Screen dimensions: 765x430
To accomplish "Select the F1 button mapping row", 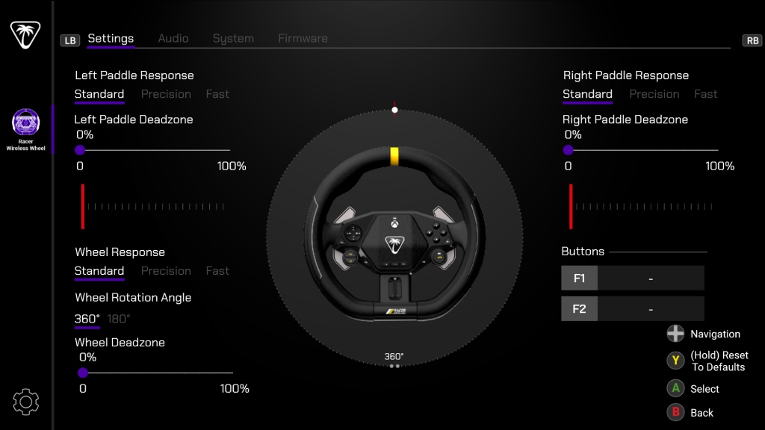I will coord(633,278).
